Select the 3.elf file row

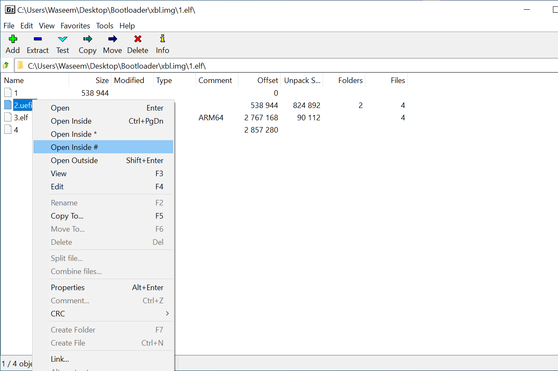(x=21, y=118)
